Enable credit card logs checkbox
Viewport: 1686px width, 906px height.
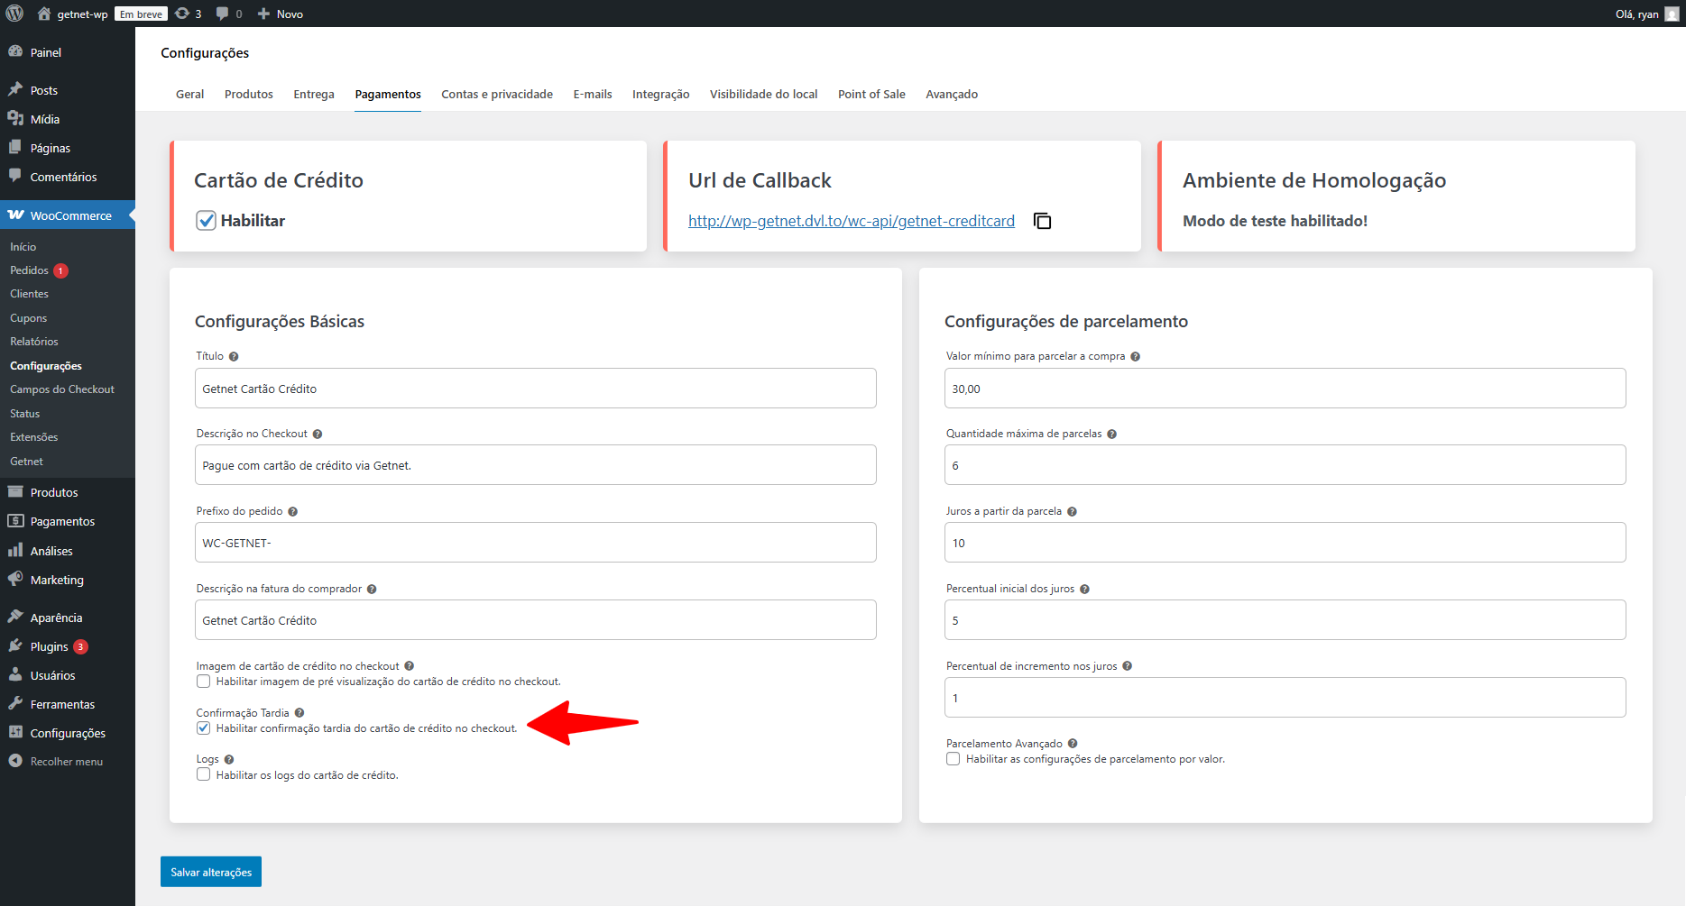[204, 775]
